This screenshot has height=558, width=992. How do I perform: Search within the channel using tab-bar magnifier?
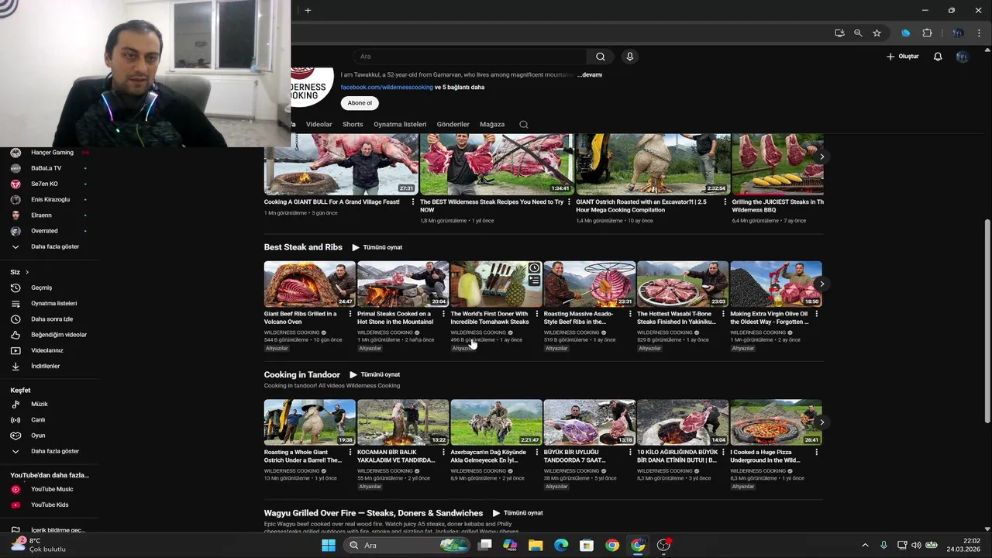click(x=524, y=124)
